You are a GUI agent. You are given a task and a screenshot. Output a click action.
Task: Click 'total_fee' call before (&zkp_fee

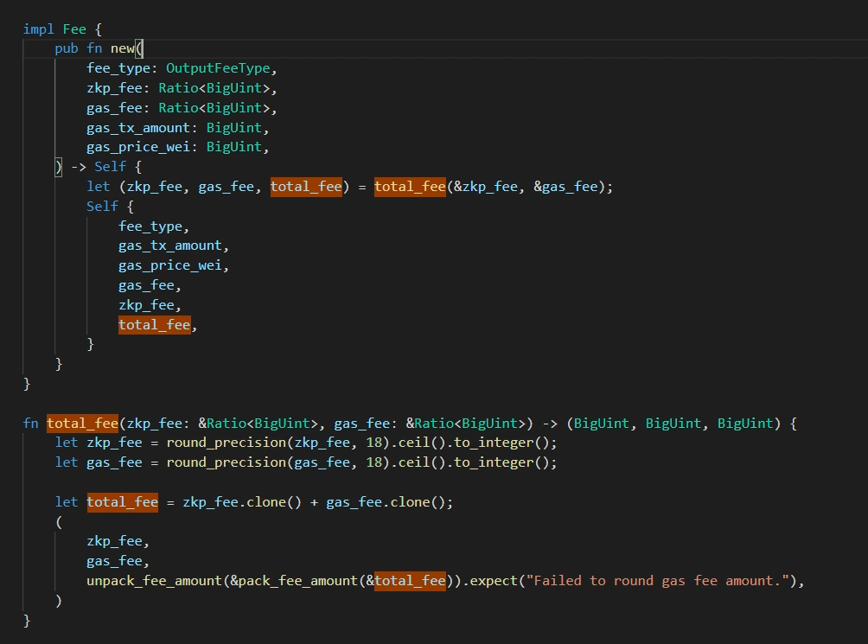pyautogui.click(x=410, y=187)
